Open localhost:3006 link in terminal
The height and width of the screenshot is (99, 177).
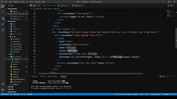(56, 81)
